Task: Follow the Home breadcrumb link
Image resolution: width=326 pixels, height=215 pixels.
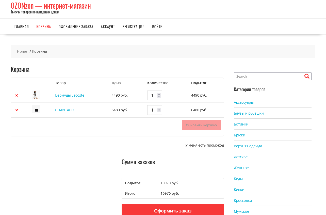Action: (22, 51)
